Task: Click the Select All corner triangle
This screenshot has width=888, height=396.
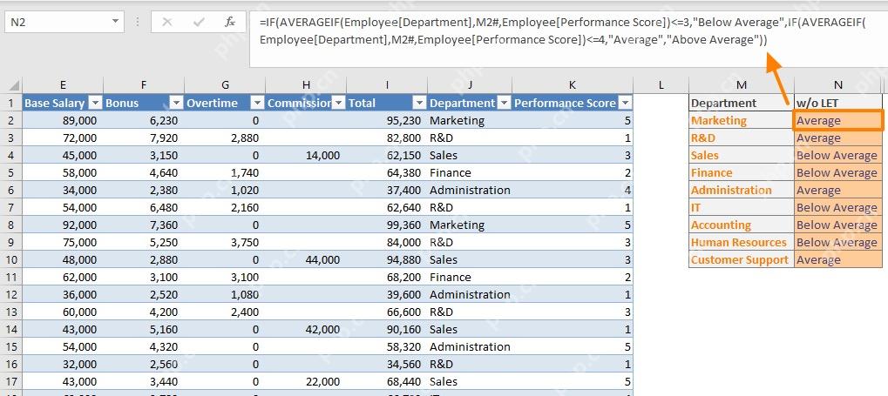Action: pyautogui.click(x=14, y=85)
